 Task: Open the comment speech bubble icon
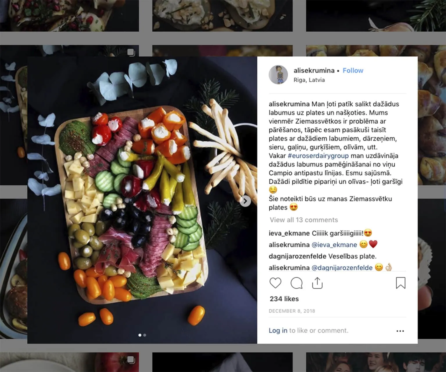click(296, 283)
